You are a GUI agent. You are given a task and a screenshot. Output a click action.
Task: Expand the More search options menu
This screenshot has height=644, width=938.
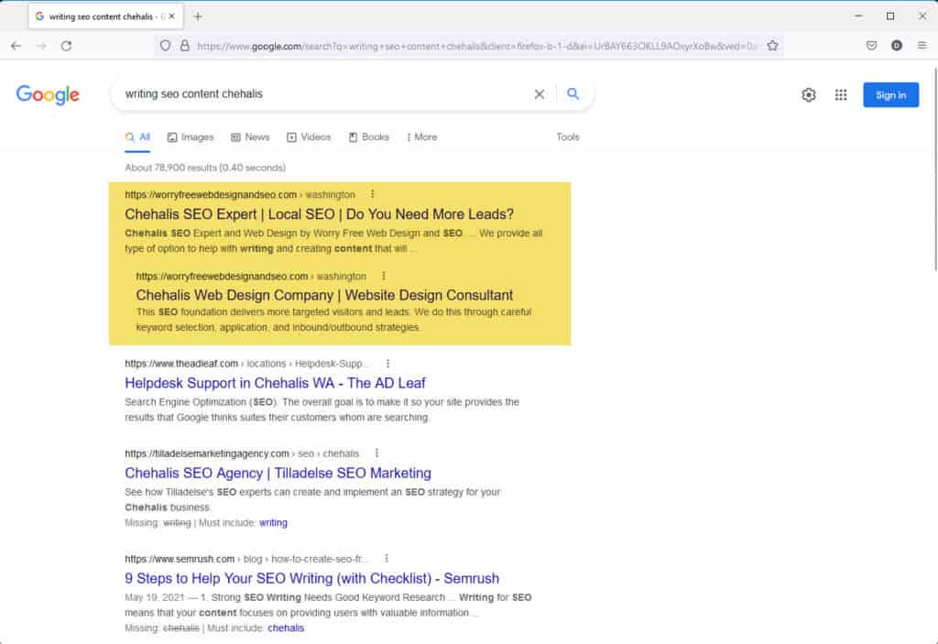(421, 137)
